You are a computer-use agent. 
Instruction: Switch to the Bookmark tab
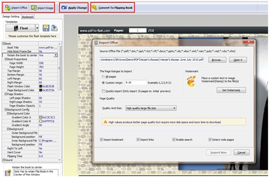(x=28, y=17)
